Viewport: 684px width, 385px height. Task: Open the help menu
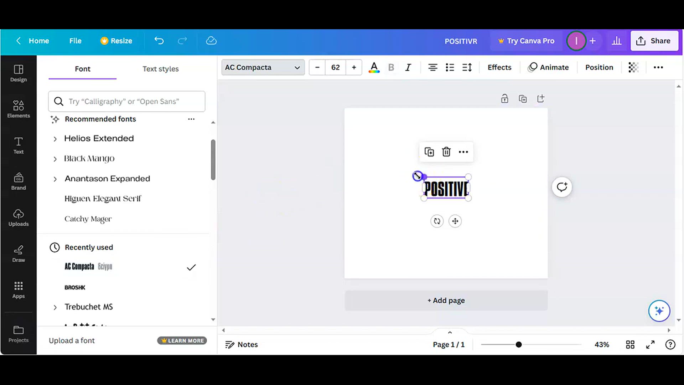[x=670, y=344]
